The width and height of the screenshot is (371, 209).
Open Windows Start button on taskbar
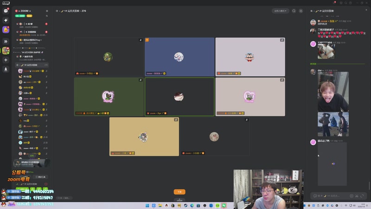(147, 205)
